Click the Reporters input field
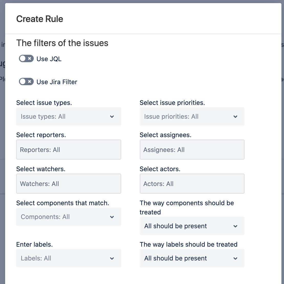The width and height of the screenshot is (284, 284). 68,150
